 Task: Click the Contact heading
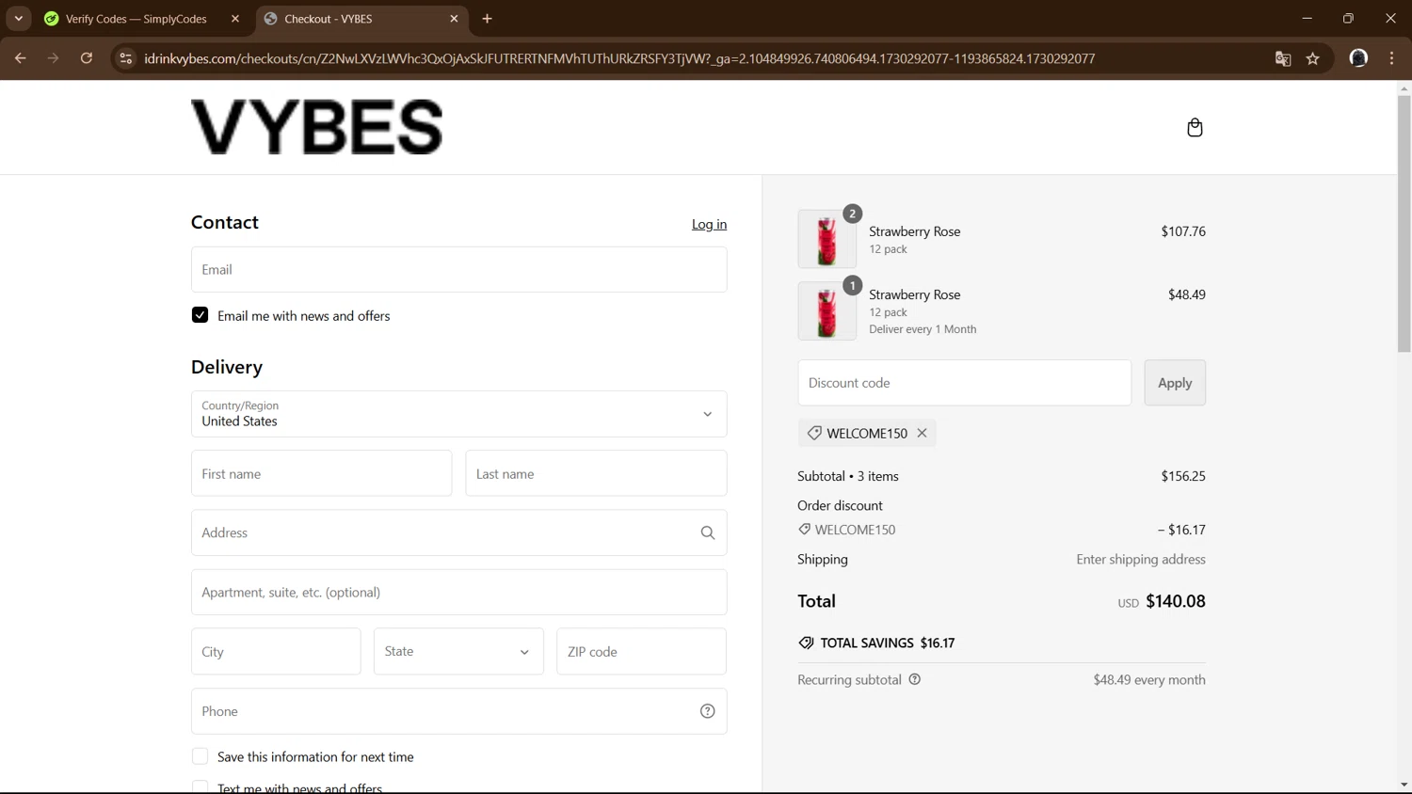pyautogui.click(x=225, y=222)
